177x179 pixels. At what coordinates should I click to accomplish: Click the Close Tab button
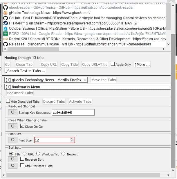24,65
